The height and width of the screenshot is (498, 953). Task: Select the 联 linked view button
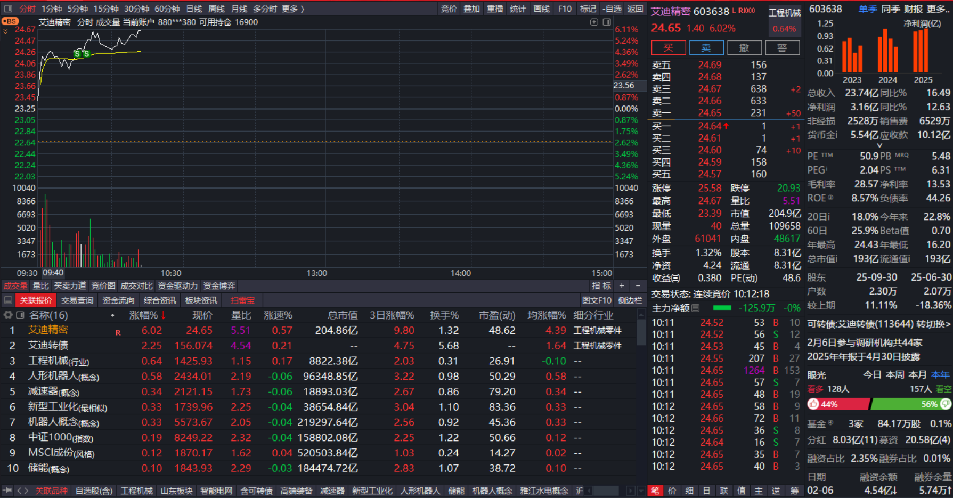(x=724, y=491)
